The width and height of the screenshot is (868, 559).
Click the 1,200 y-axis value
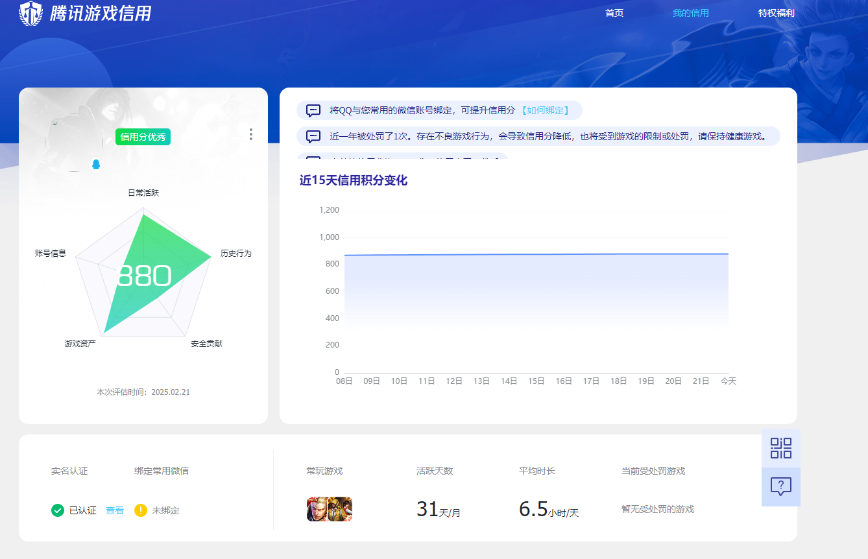(329, 210)
